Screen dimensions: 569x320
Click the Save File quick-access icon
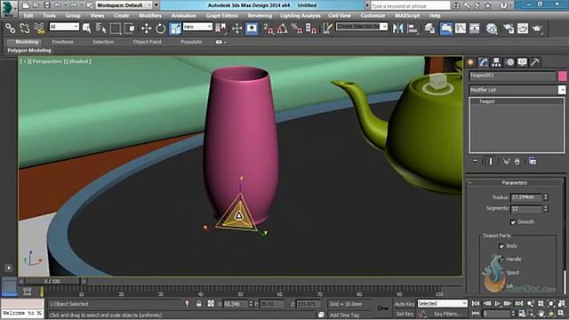[47, 5]
